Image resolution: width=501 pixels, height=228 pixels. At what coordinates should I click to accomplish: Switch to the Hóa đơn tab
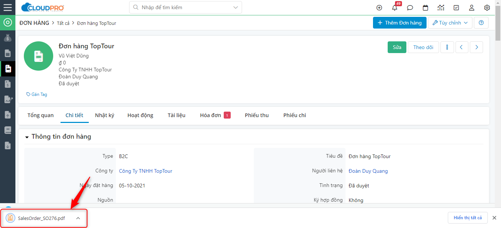point(211,115)
